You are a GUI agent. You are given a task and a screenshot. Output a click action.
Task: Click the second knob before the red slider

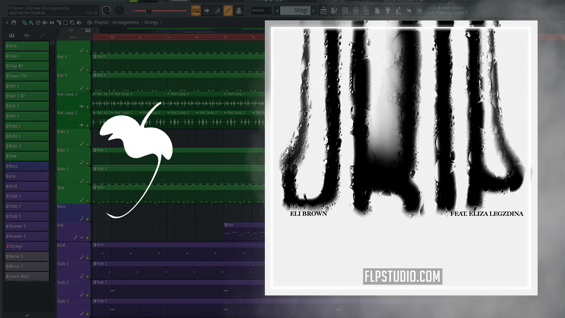[120, 11]
